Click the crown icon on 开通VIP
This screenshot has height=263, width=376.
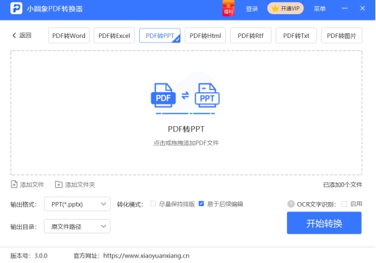click(275, 9)
